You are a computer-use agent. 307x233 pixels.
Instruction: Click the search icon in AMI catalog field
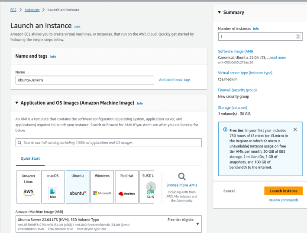tap(19, 143)
